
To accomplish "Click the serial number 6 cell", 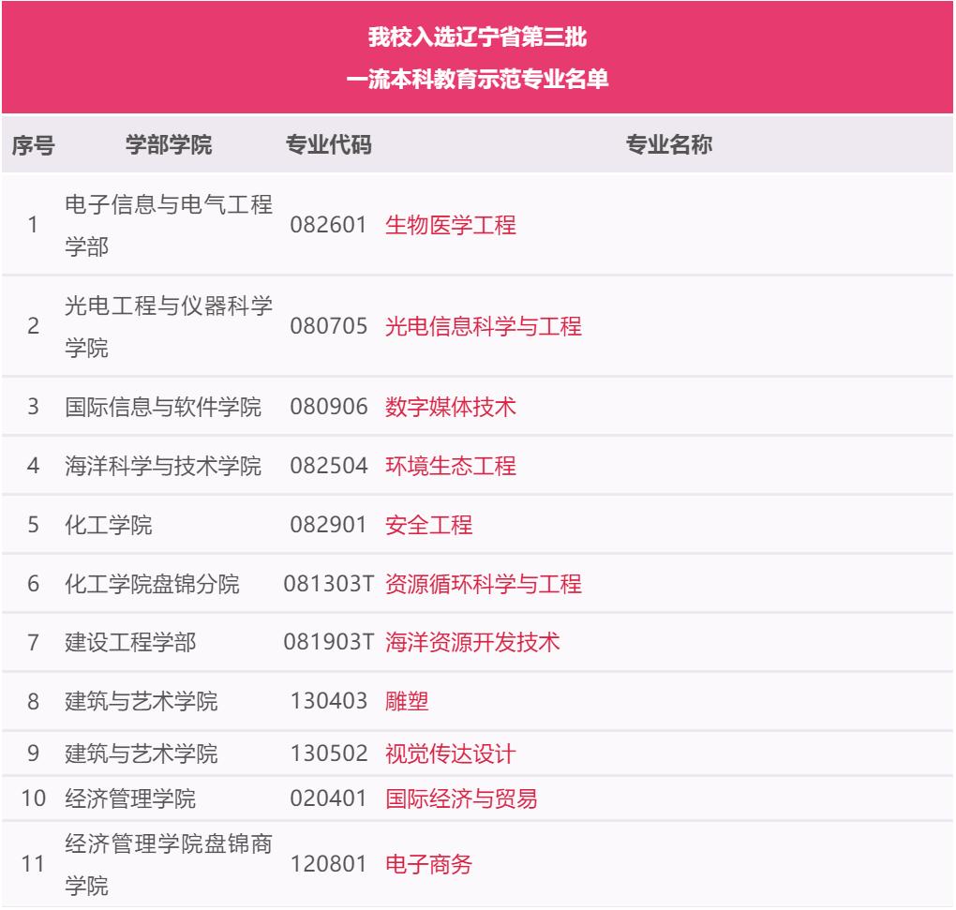I will (33, 584).
